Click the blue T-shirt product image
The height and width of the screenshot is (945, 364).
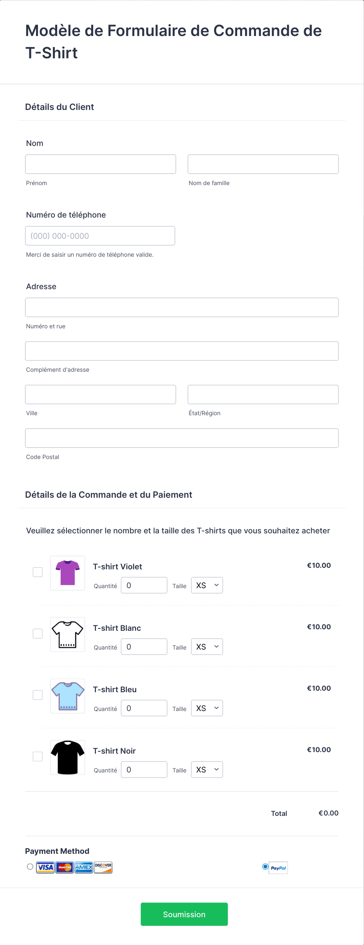click(68, 696)
